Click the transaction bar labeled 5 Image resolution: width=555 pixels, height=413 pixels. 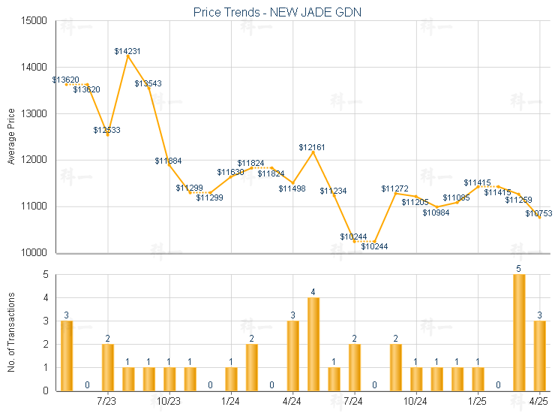519,333
